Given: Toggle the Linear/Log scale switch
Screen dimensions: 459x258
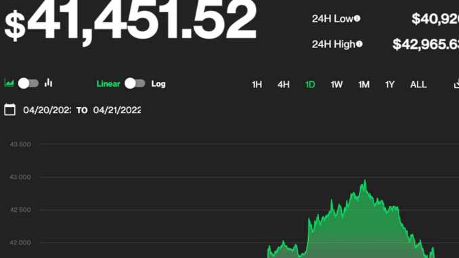Looking at the screenshot, I should (x=135, y=83).
